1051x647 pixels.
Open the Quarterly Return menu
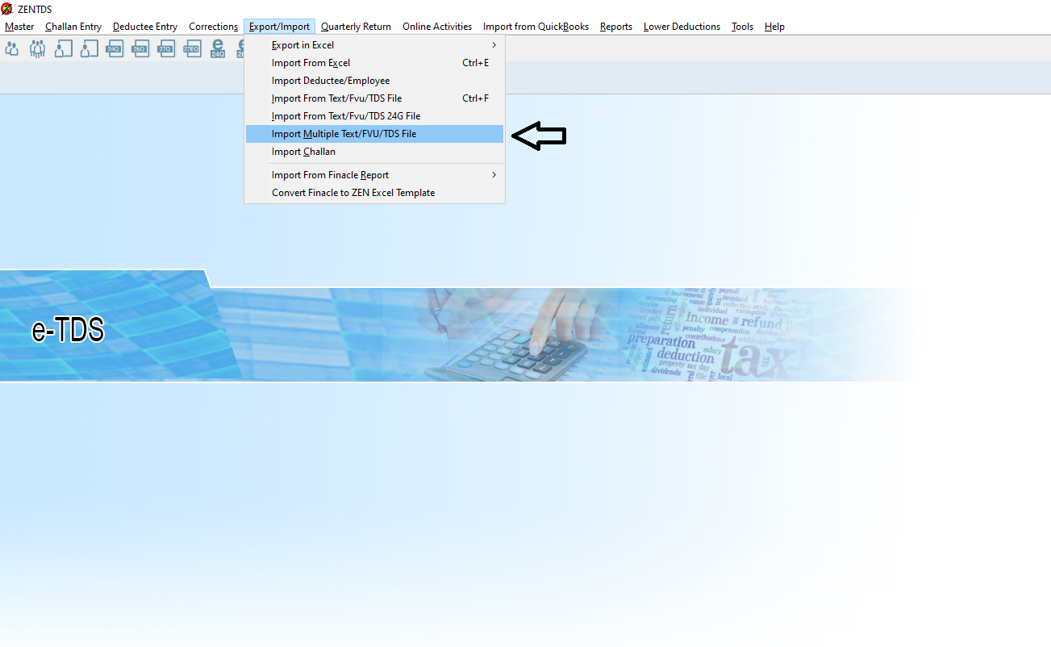coord(356,27)
